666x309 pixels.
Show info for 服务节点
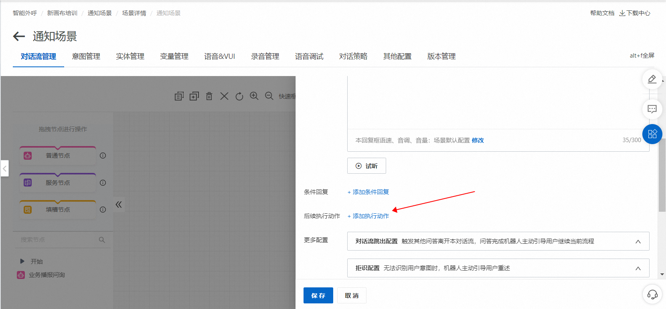(x=103, y=183)
